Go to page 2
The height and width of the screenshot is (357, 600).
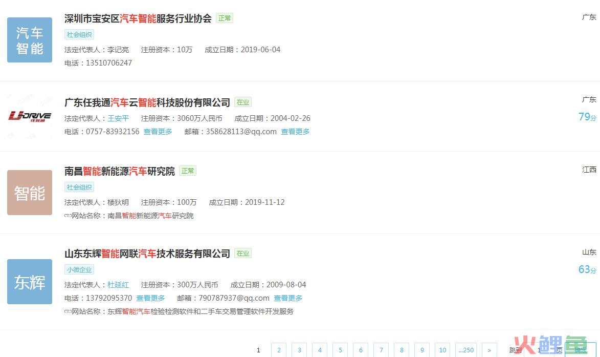point(279,350)
